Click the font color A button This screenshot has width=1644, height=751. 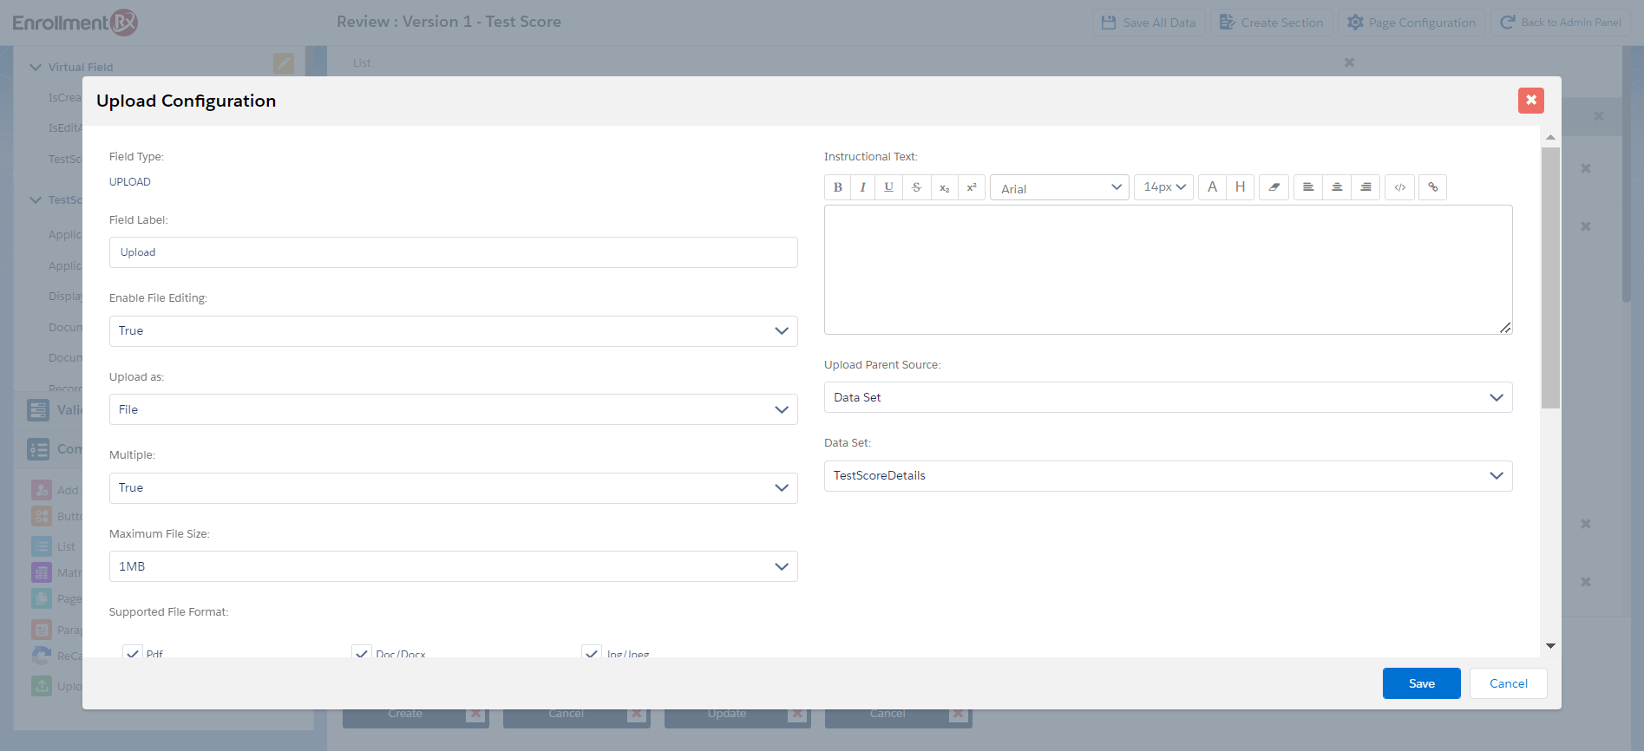point(1212,187)
